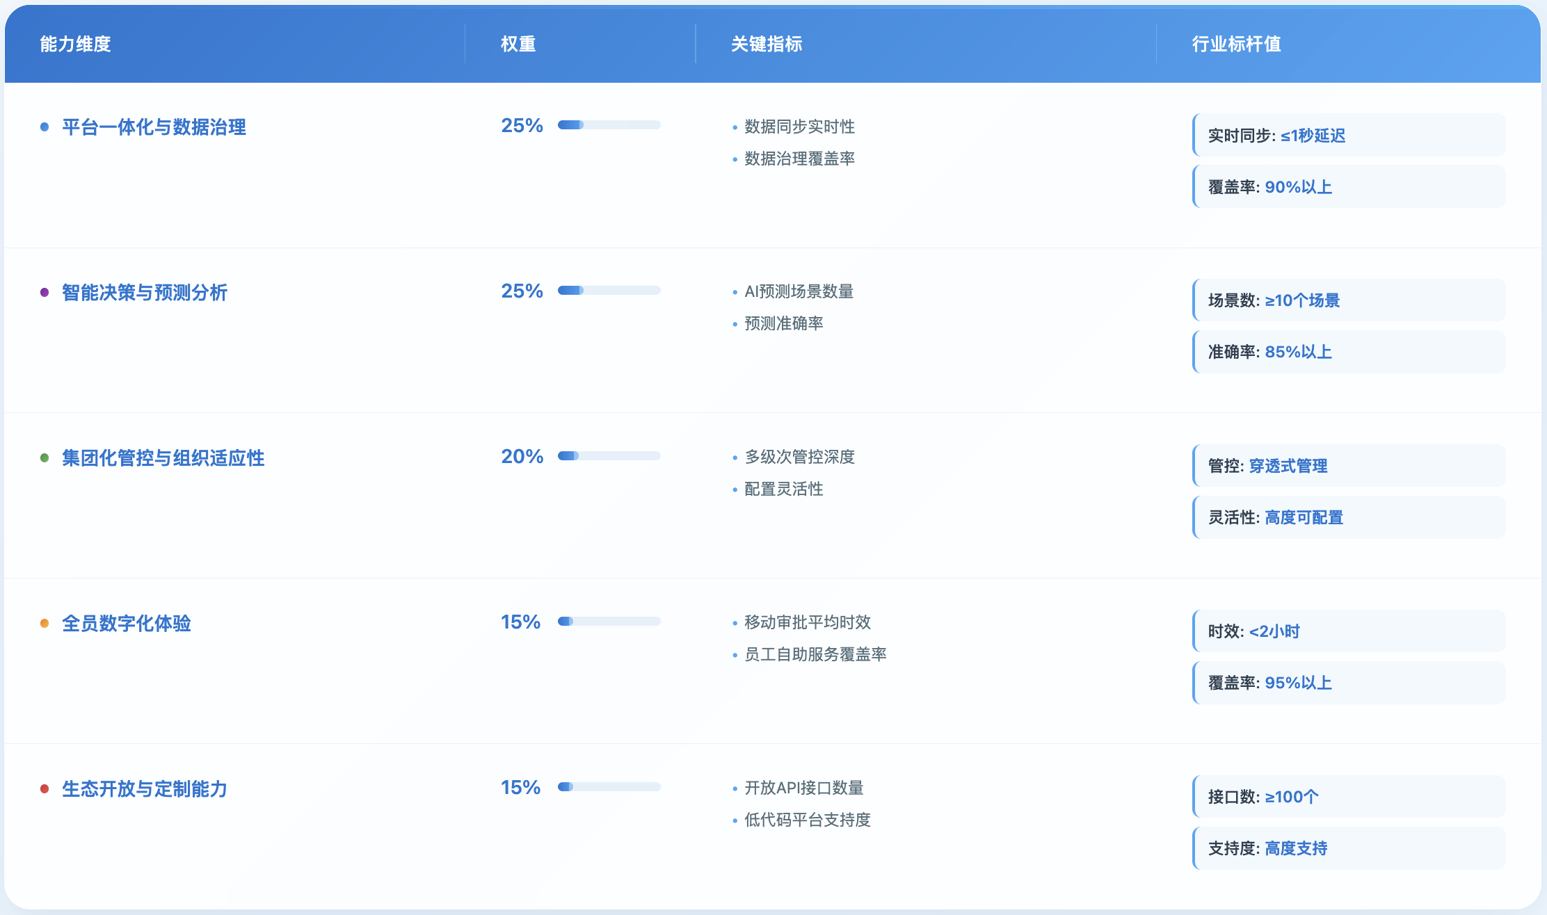The image size is (1547, 915).
Task: Click the orange dot beside 全员数字化体验
Action: coord(45,624)
